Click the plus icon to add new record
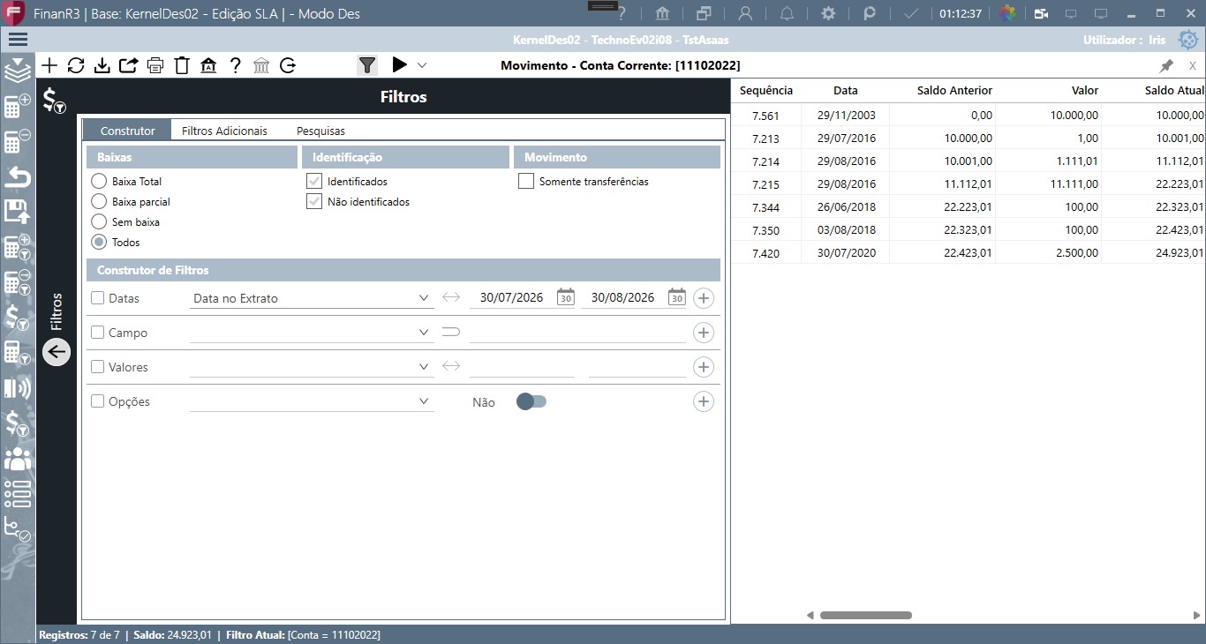This screenshot has width=1206, height=644. [49, 65]
